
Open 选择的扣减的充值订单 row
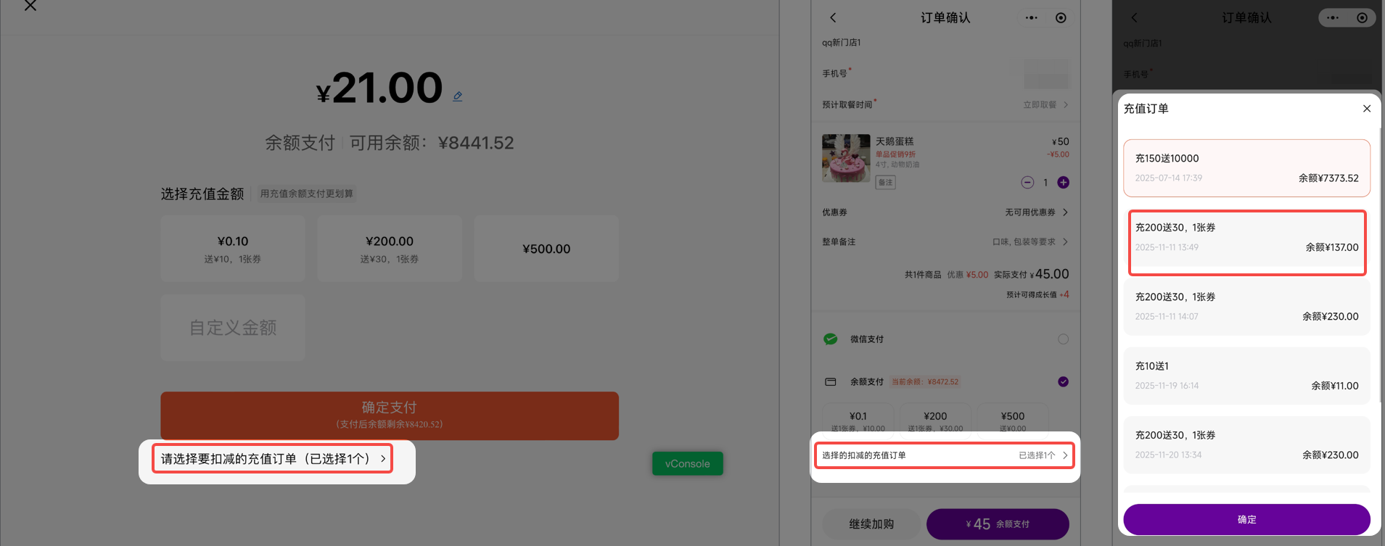[944, 455]
